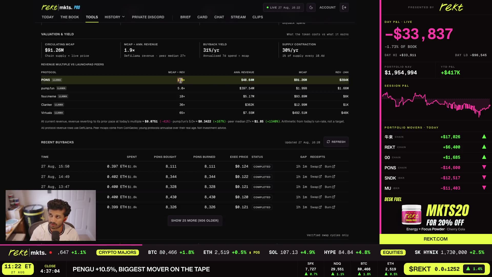Screen dimensions: 492x277
Task: Toggle the dark mode moon icon
Action: (311, 7)
